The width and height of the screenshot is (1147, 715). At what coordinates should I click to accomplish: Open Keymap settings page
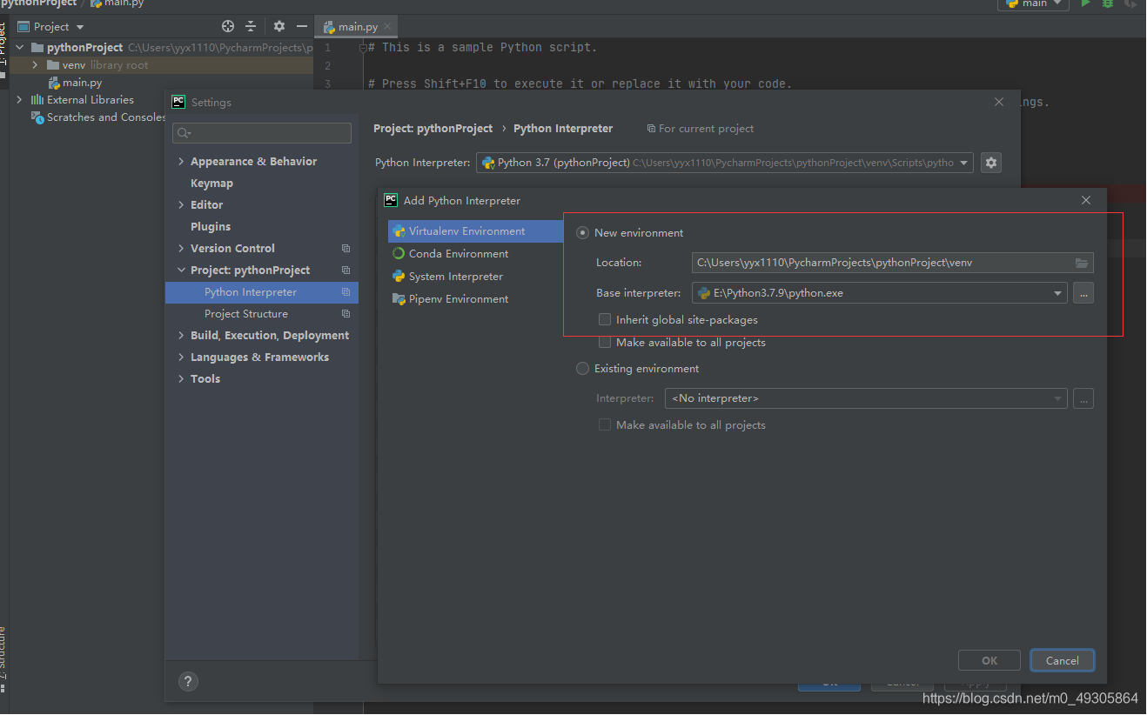click(211, 184)
